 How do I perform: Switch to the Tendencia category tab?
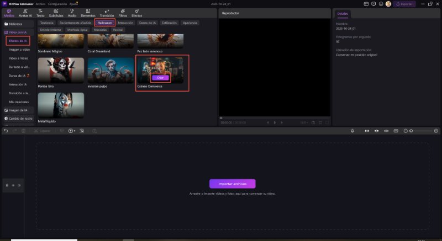(47, 23)
